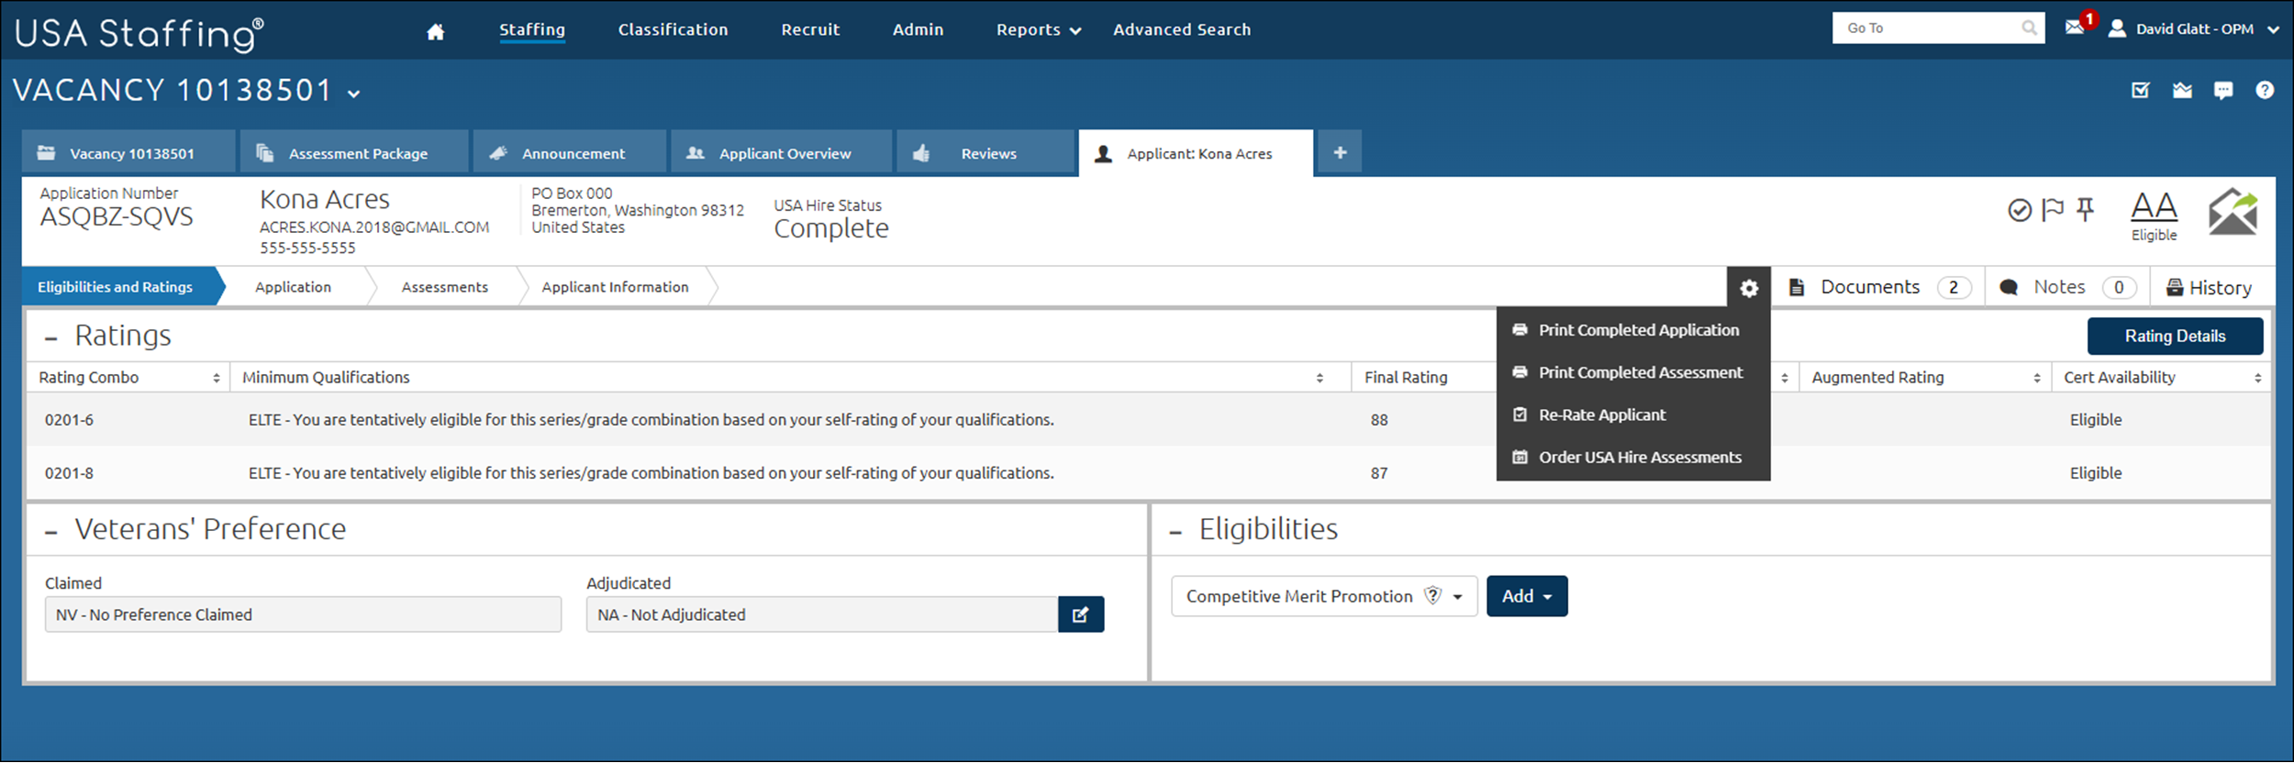2294x763 pixels.
Task: Click the help question mark icon
Action: pos(2265,90)
